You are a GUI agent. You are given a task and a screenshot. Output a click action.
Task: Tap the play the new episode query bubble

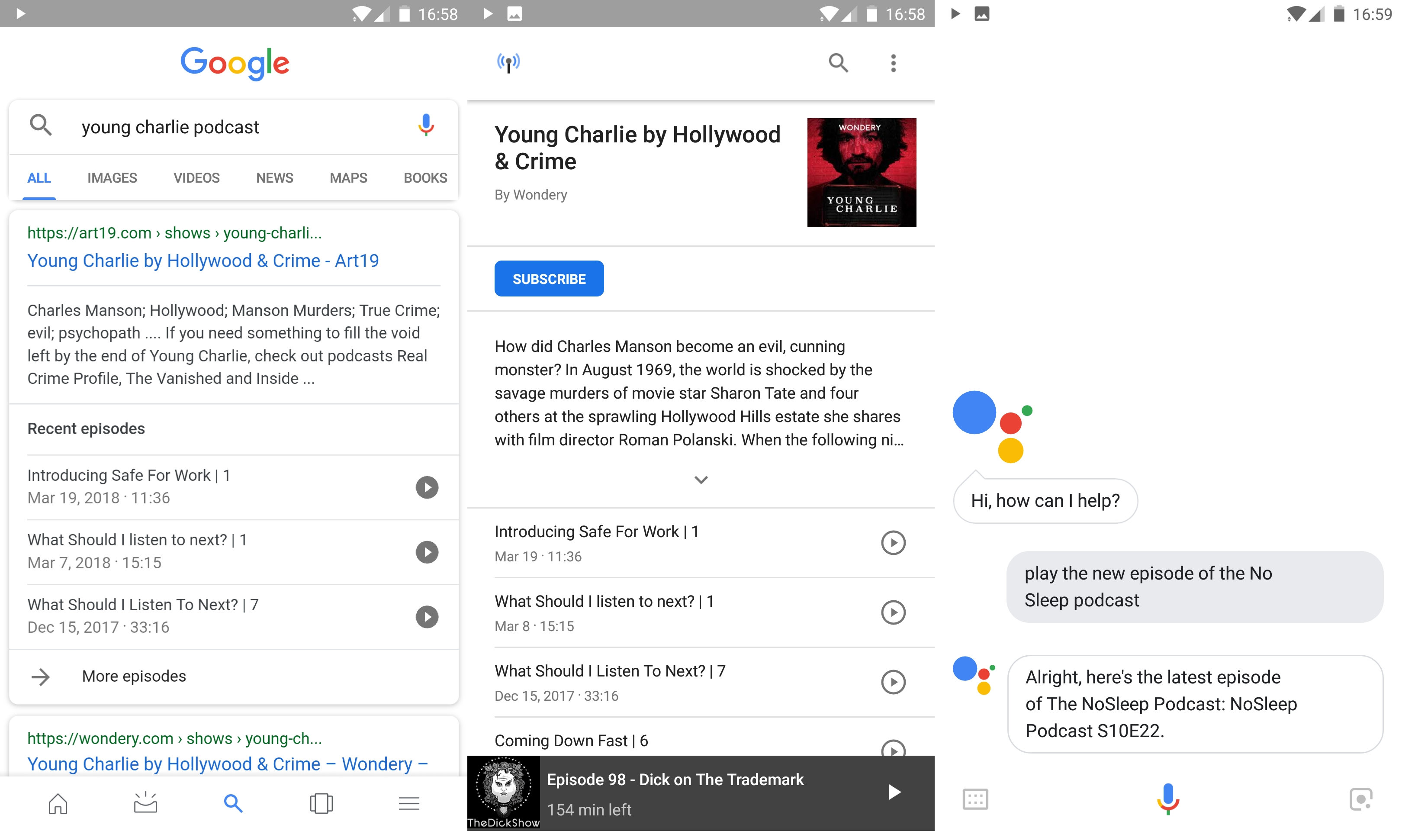point(1194,587)
